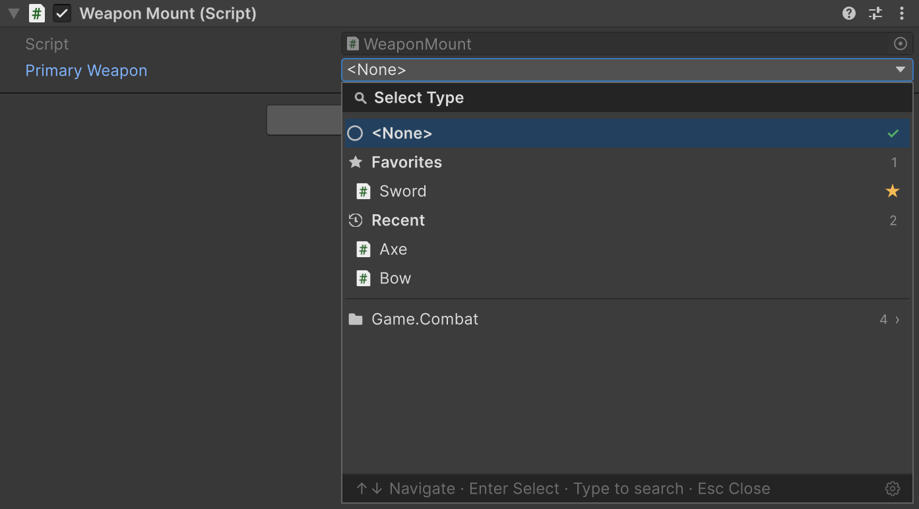Unfavorite Sword using the gold star
Screen dimensions: 919x509
point(893,191)
